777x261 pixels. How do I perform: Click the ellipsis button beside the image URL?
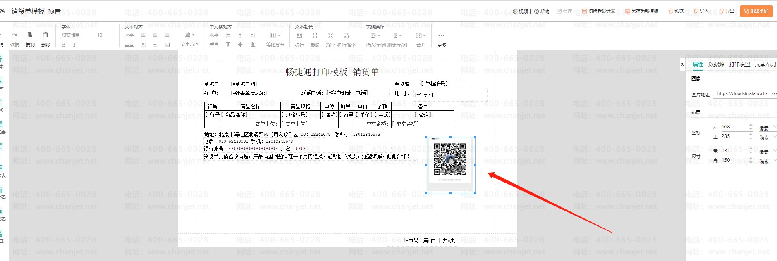tap(774, 94)
